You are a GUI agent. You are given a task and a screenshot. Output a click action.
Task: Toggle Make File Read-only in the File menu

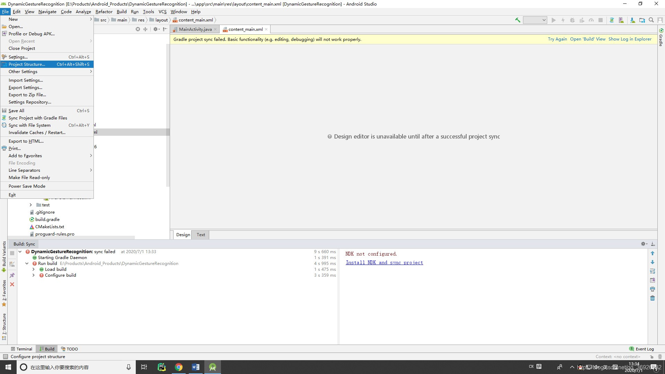(47, 178)
